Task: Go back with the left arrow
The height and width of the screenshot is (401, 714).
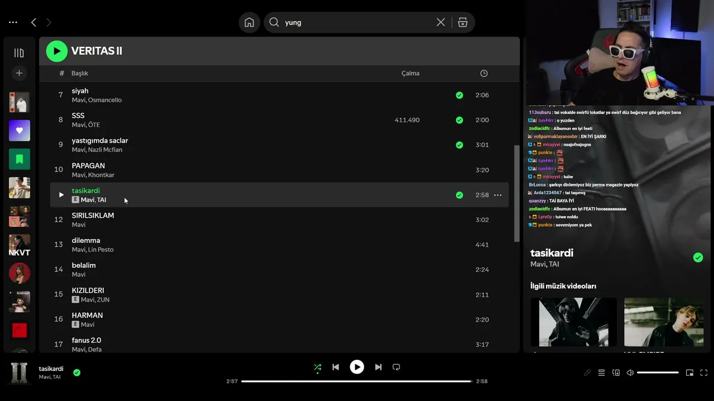Action: click(33, 22)
